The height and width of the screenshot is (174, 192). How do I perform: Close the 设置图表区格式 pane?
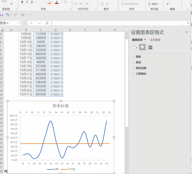[x=187, y=32]
